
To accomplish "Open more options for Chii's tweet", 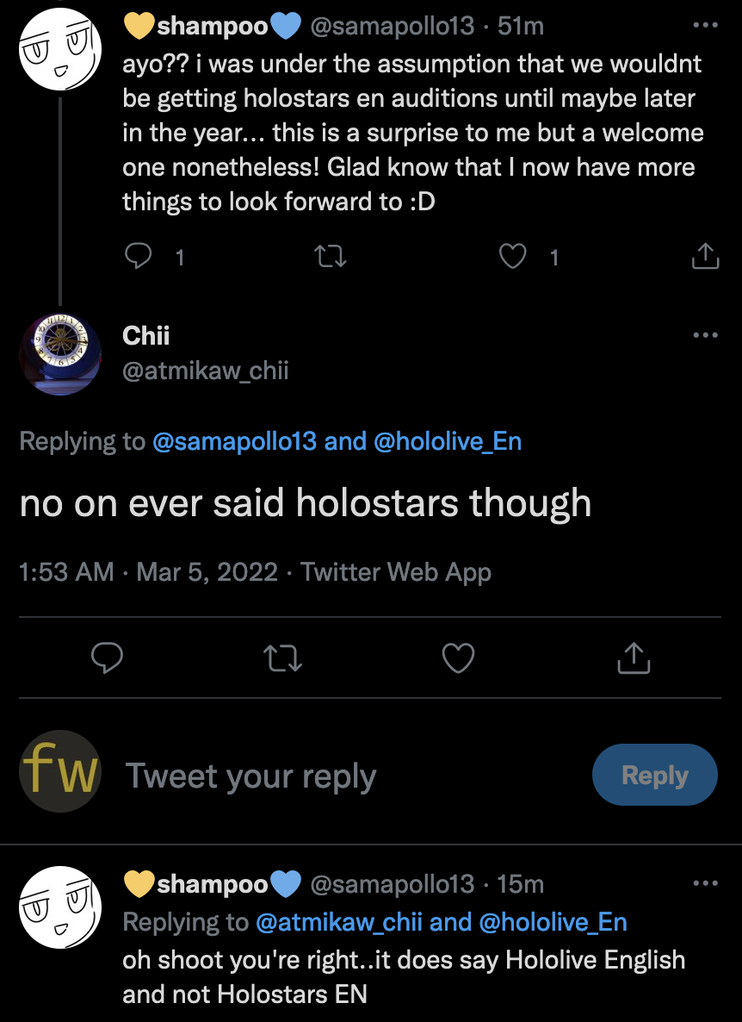I will point(705,335).
